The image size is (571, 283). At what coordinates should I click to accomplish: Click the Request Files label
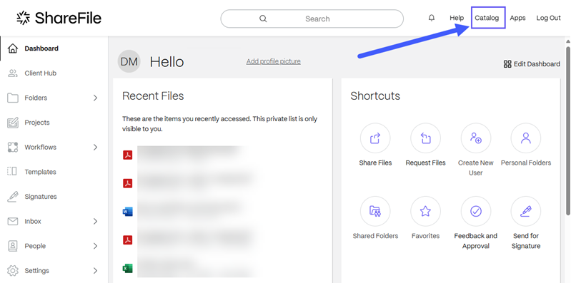tap(426, 163)
